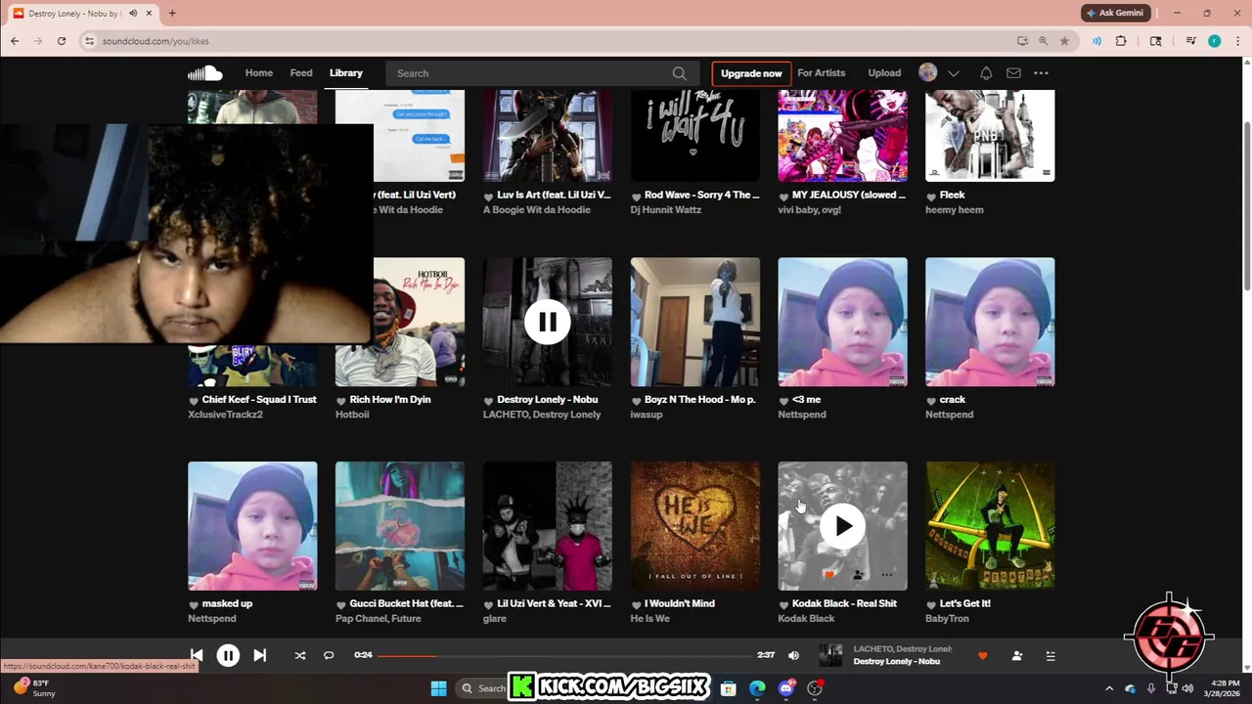Pause Destroy Lonely - Nobu on artwork
This screenshot has height=704, width=1252.
click(x=547, y=322)
